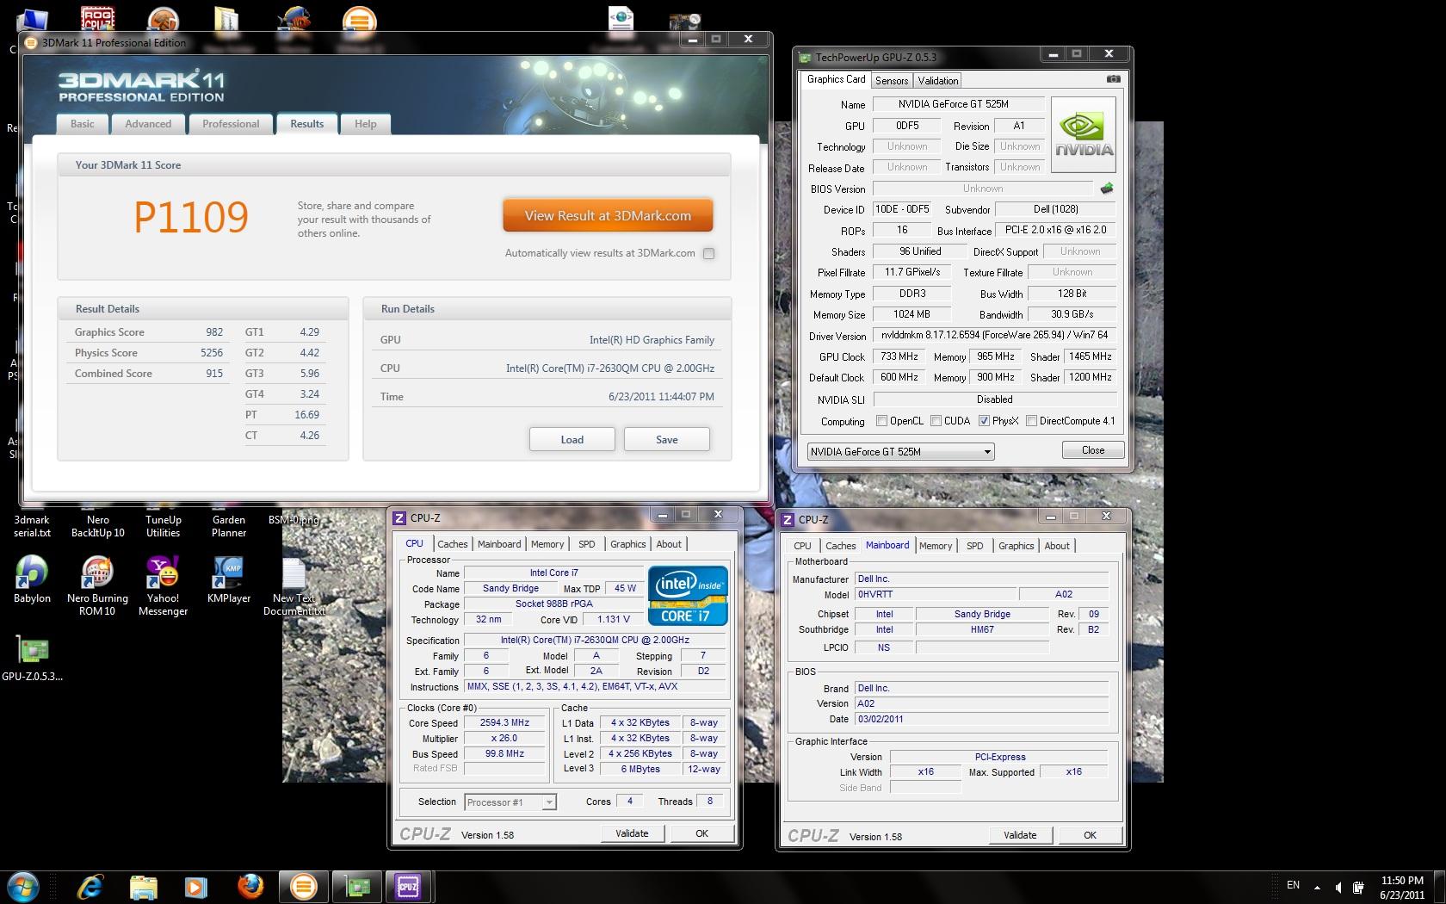Screen dimensions: 1446x904
Task: Switch to the Validation tab in GPU-Z
Action: point(937,80)
